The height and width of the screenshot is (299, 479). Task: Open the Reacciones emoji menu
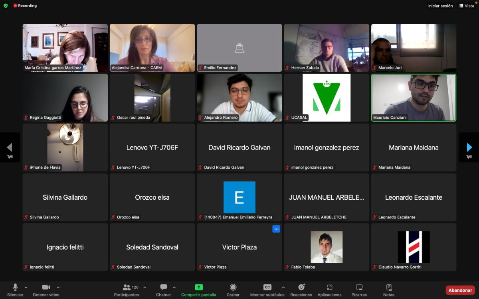click(x=301, y=290)
